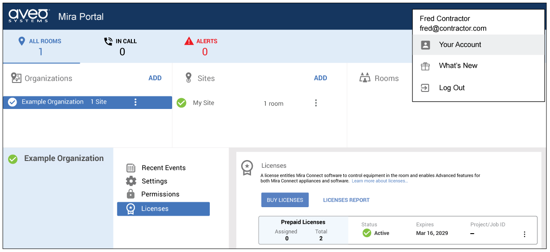This screenshot has width=550, height=252.
Task: Click the Active status green checkmark
Action: pyautogui.click(x=367, y=233)
